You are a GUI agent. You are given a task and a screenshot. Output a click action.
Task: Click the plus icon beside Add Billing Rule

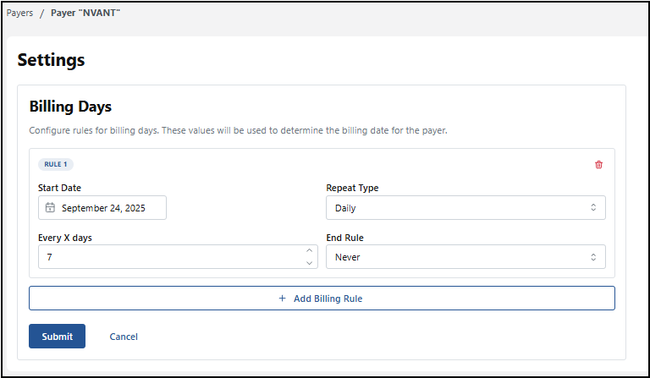[282, 299]
